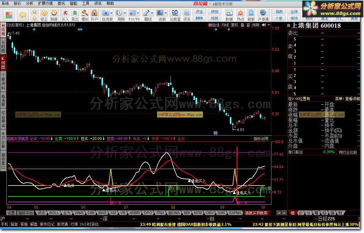Click the 开户 open account lock icon

point(94,15)
